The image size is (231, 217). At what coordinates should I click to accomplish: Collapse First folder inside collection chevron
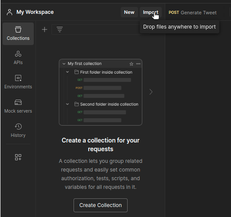(67, 72)
